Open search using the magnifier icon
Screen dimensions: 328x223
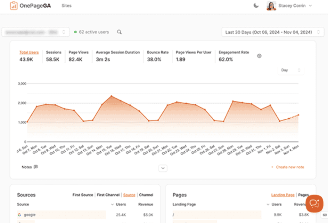coord(119,32)
